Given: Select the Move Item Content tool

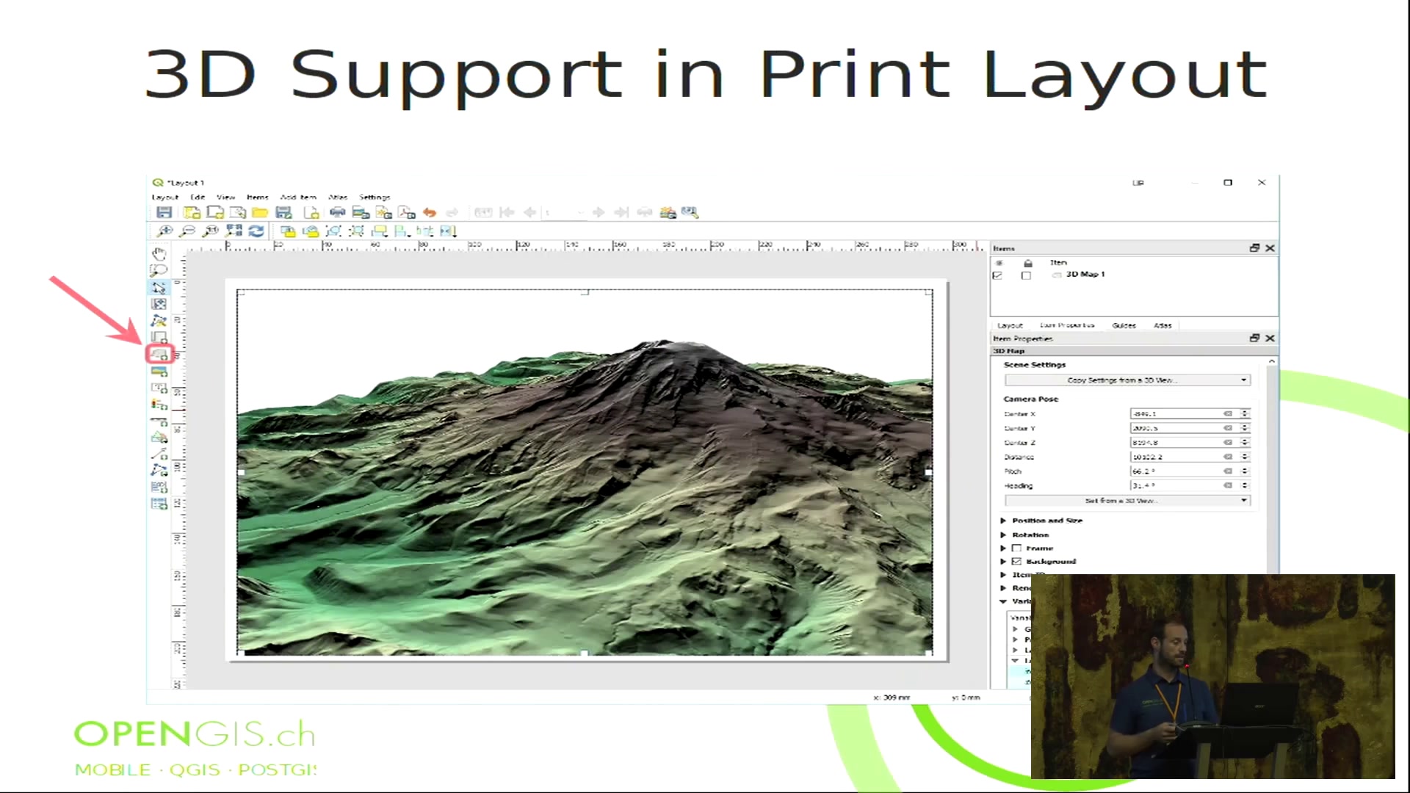Looking at the screenshot, I should coord(159,304).
